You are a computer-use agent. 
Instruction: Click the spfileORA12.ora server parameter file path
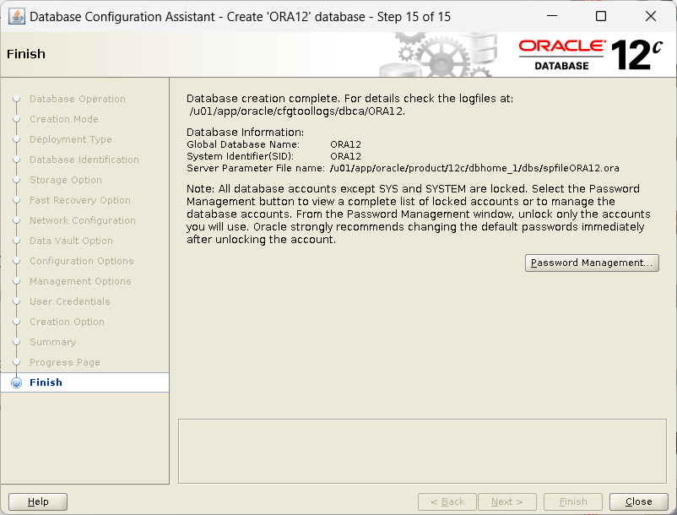coord(474,168)
